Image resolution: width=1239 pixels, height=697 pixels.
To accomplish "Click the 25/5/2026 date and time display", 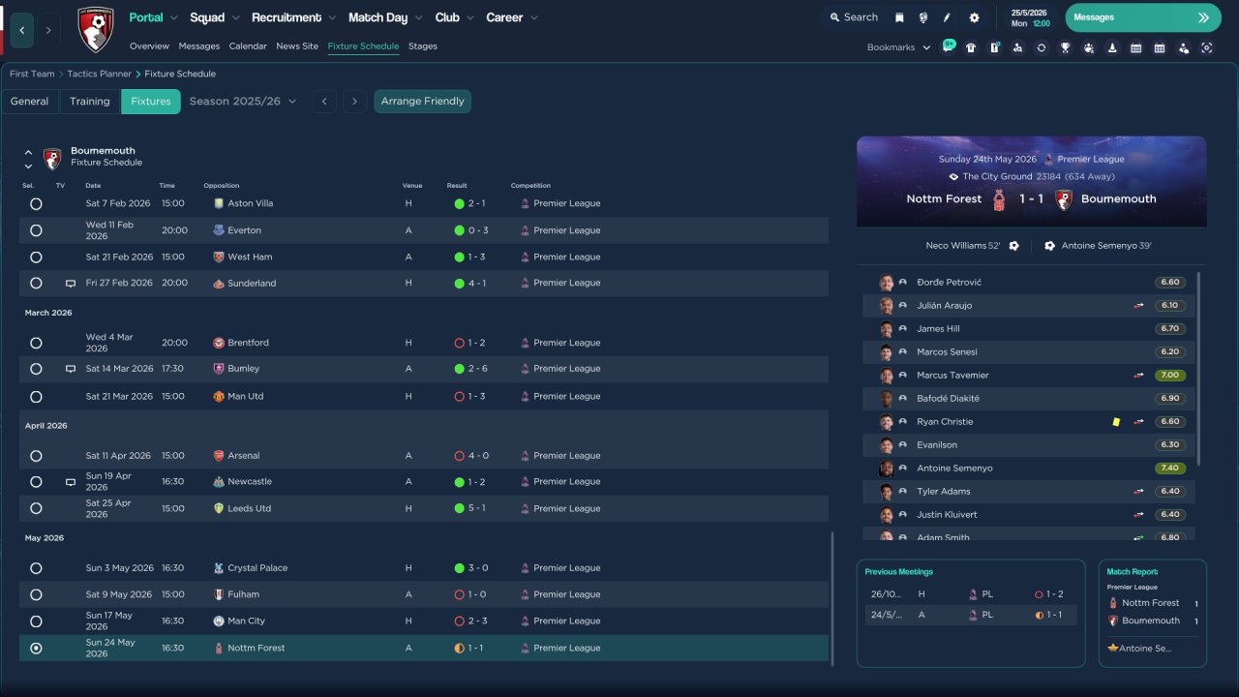I will [1031, 17].
